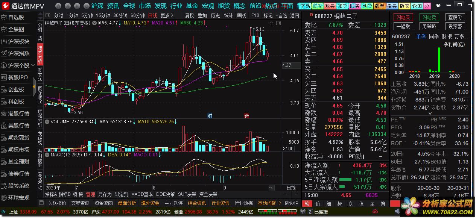The width and height of the screenshot is (476, 218).
Task: Click the 侧边栏 toggle at bottom
Action: 292,203
